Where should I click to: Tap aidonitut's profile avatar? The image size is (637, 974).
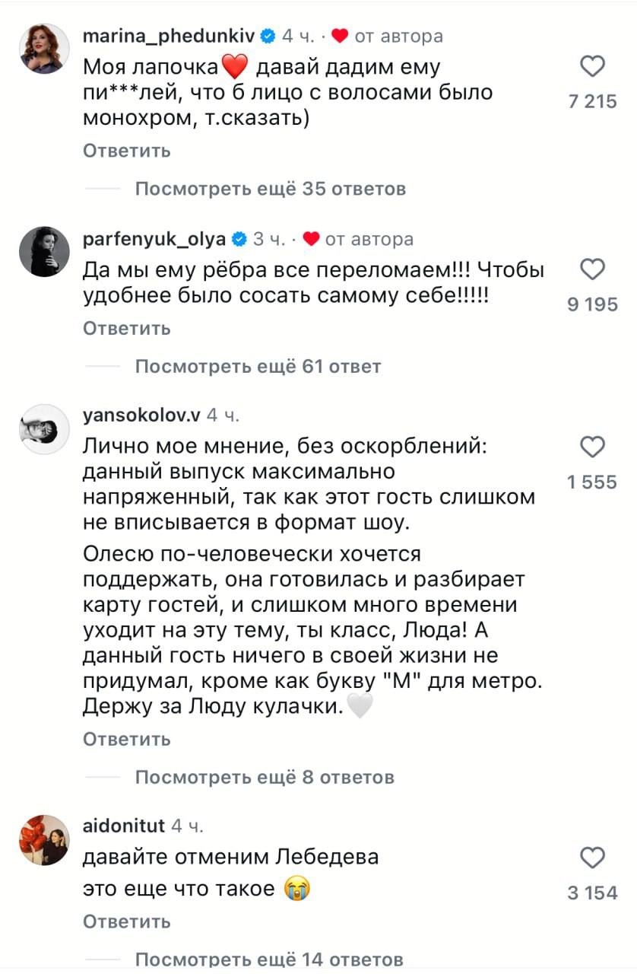pyautogui.click(x=44, y=840)
